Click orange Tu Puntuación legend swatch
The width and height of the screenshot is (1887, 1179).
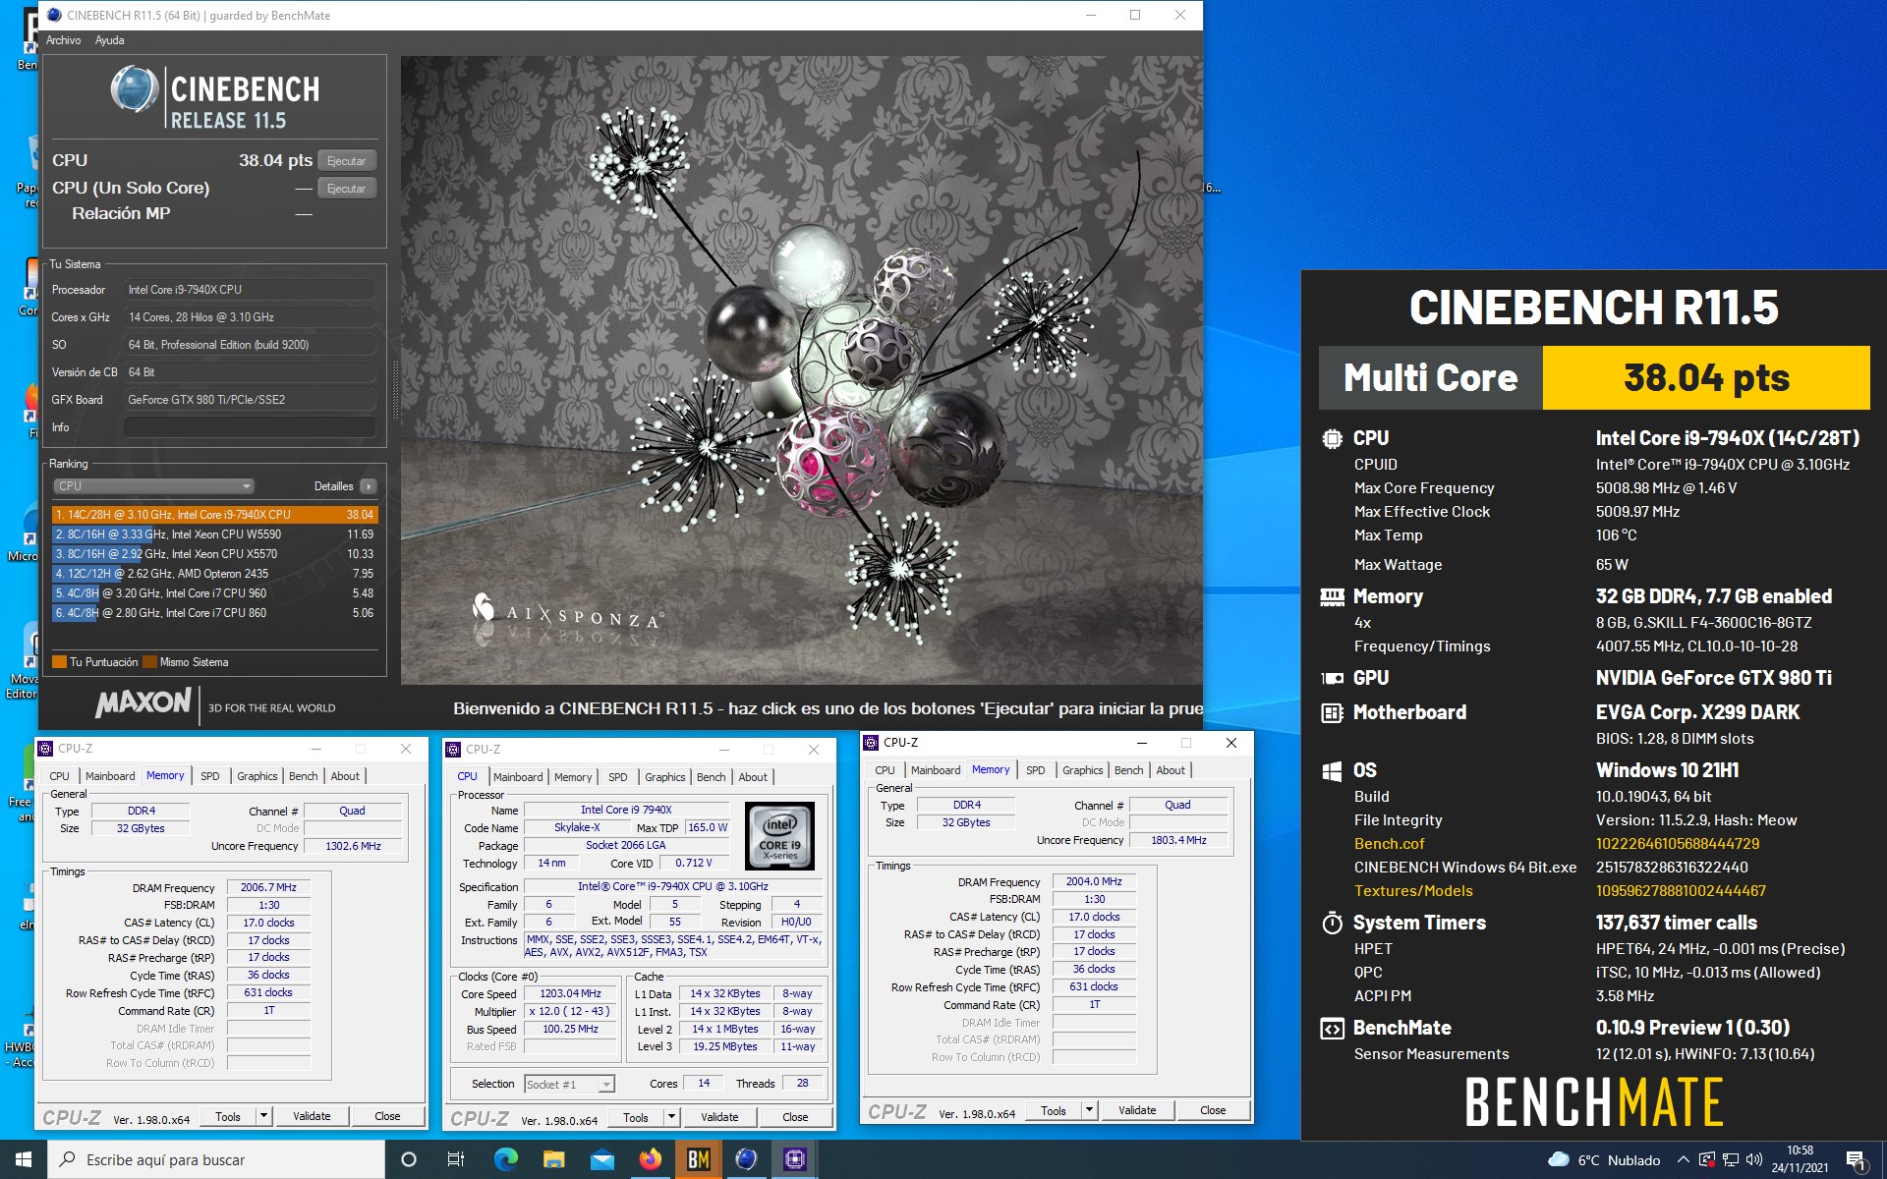pyautogui.click(x=59, y=662)
